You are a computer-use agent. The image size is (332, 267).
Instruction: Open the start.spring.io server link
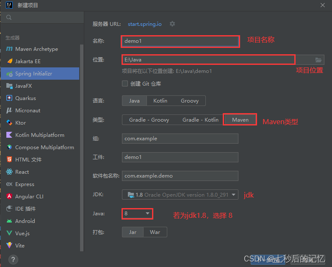(x=145, y=24)
